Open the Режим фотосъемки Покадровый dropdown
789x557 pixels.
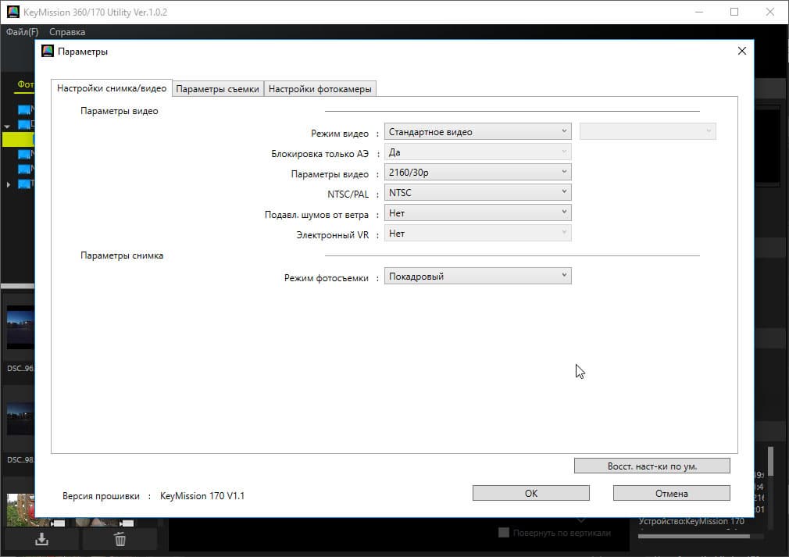coord(477,277)
